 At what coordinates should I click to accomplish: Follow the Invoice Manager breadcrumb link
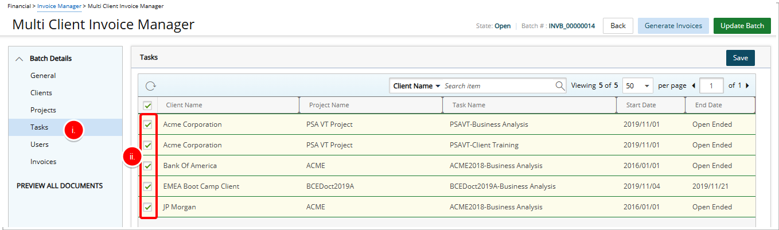59,6
